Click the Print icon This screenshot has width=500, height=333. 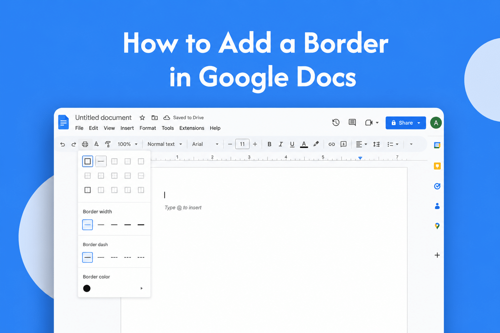click(x=85, y=144)
